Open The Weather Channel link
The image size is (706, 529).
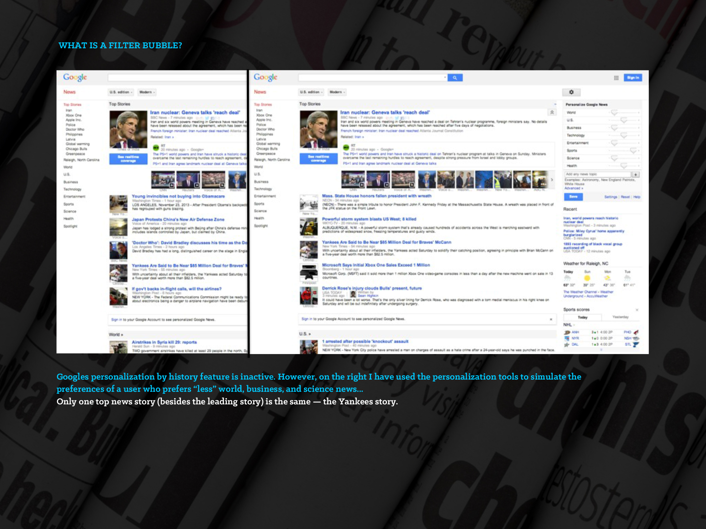(581, 292)
